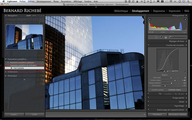Click the Navigator preview thumbnail

click(x=25, y=37)
